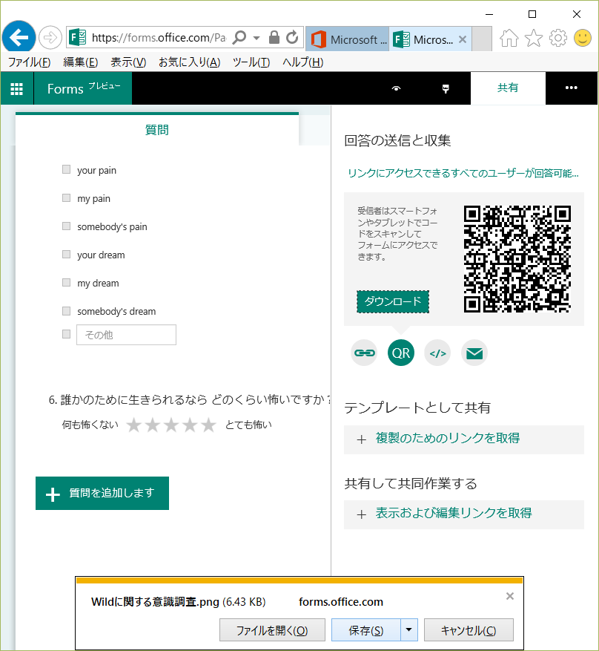Open the ヘルプ(H) menu

[x=303, y=62]
